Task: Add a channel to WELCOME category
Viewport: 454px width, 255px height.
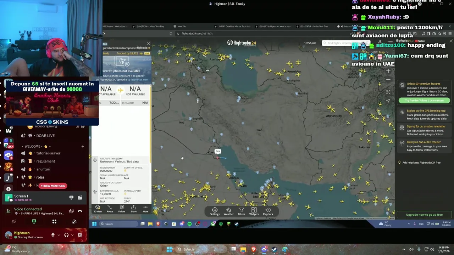Action: (83, 146)
